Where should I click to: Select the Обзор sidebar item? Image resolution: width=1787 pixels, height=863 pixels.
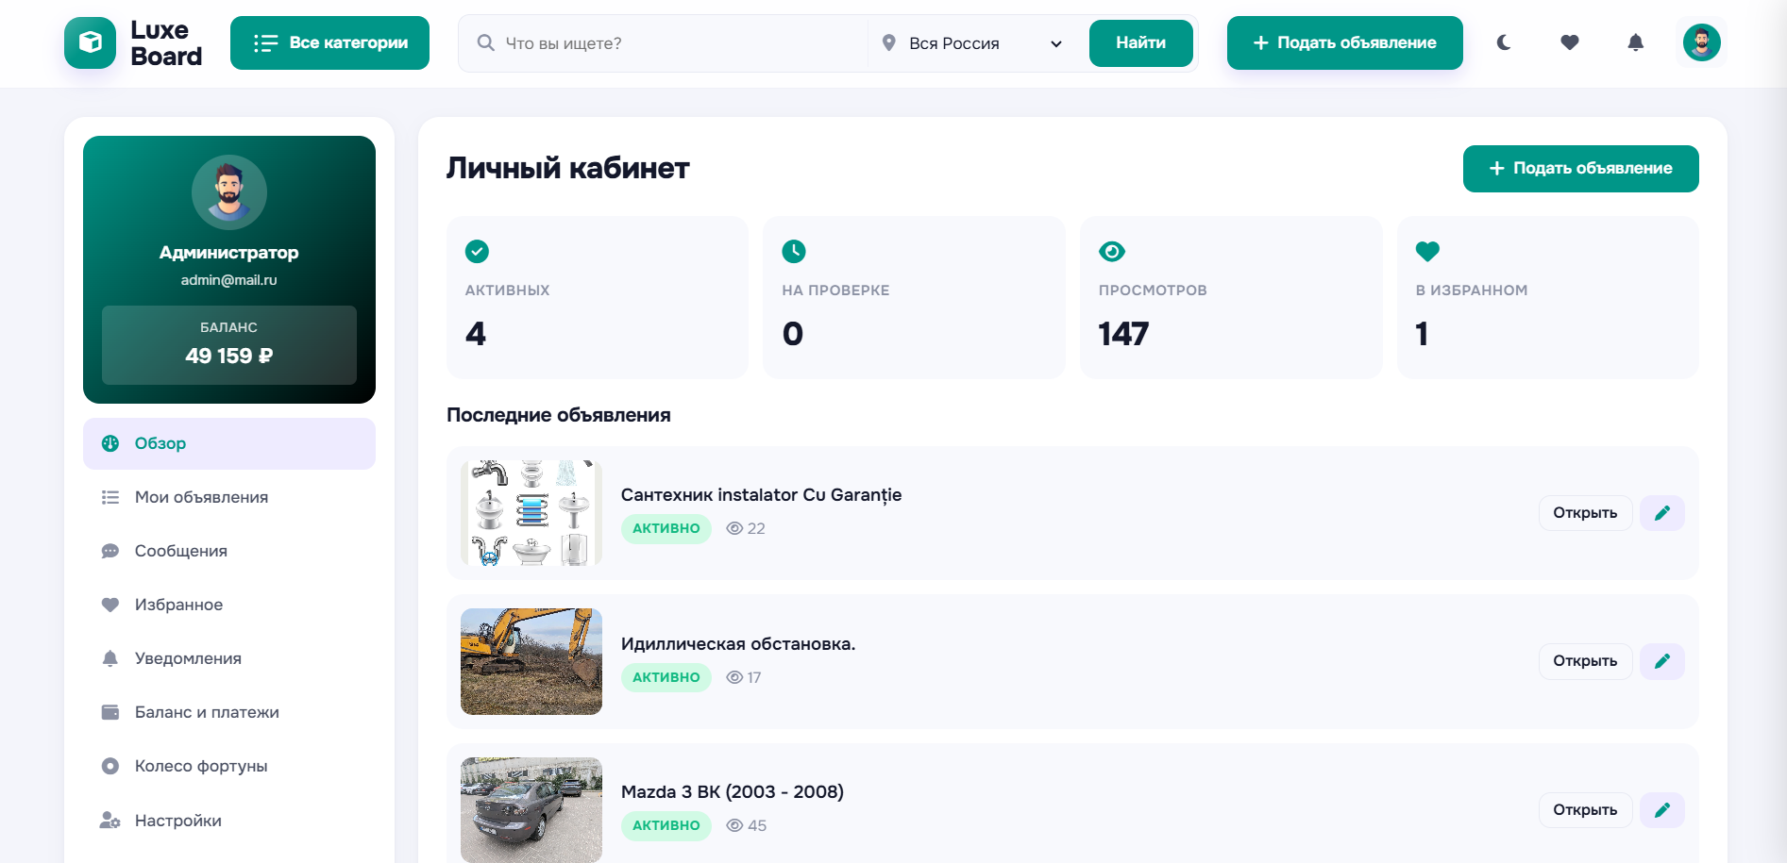point(229,443)
